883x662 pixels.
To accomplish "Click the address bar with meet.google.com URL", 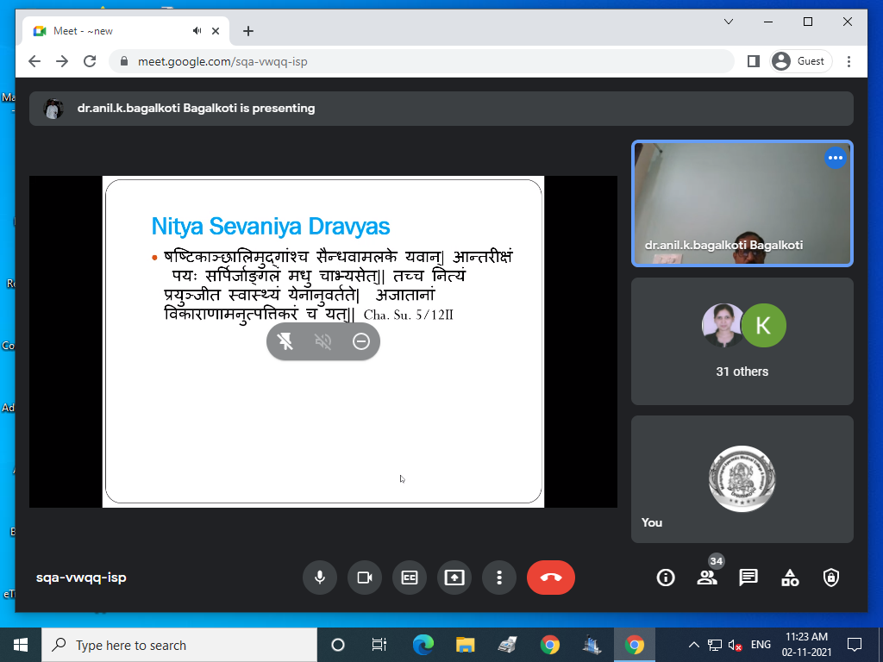I will 421,61.
